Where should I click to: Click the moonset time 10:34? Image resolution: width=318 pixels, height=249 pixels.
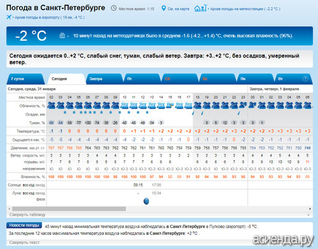(x=157, y=193)
